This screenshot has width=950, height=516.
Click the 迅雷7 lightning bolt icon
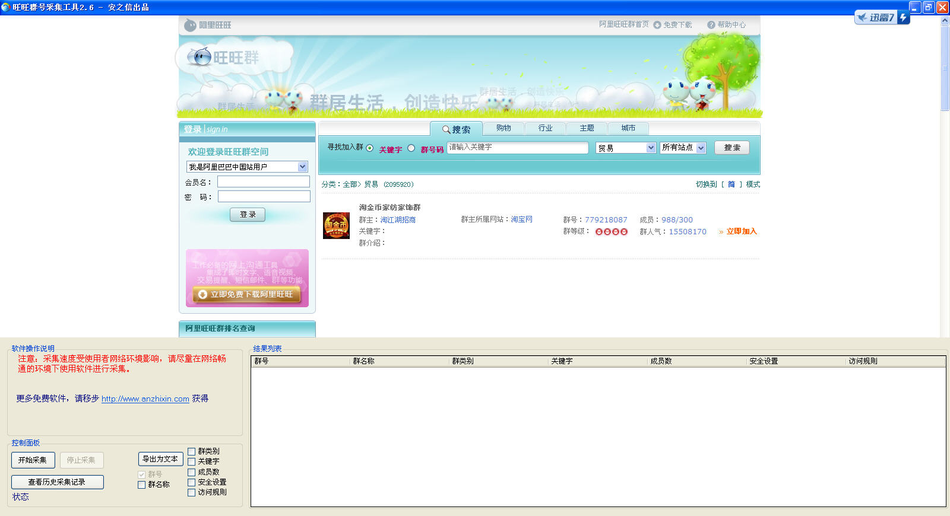(903, 17)
